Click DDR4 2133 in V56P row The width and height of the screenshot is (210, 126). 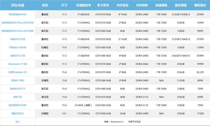tap(142, 105)
